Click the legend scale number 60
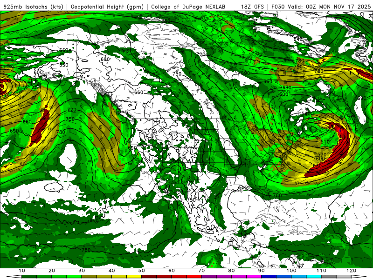 172,271
